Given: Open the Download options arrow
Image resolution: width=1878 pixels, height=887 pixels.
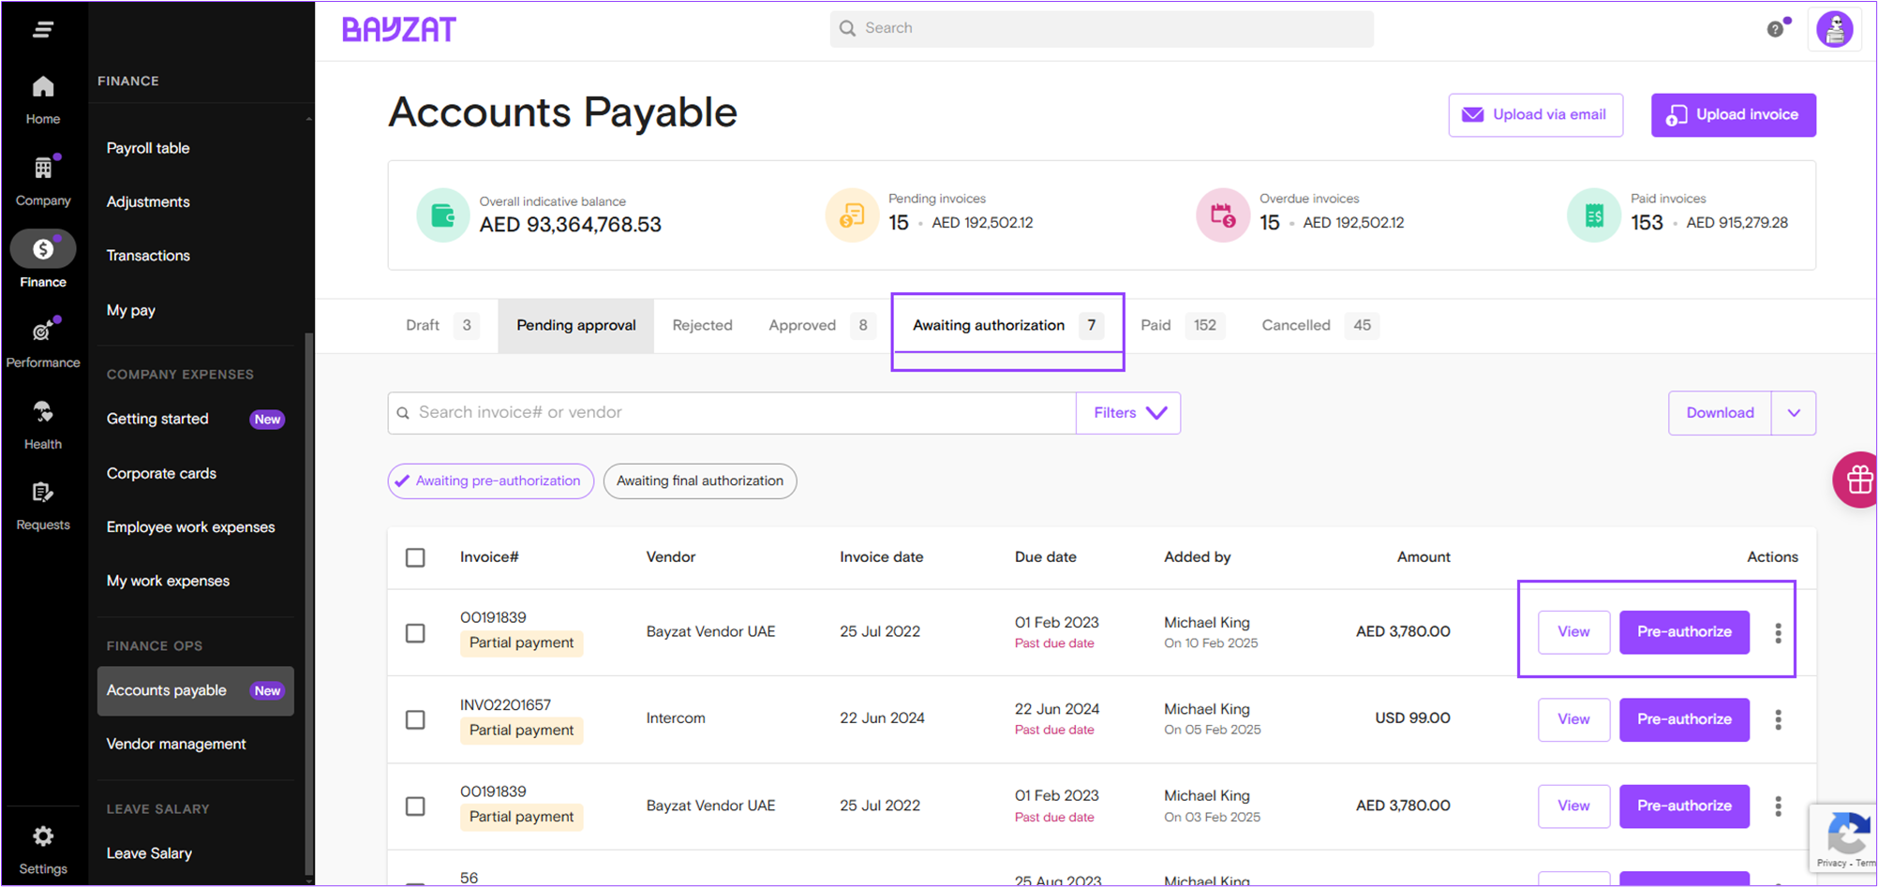Looking at the screenshot, I should coord(1793,413).
